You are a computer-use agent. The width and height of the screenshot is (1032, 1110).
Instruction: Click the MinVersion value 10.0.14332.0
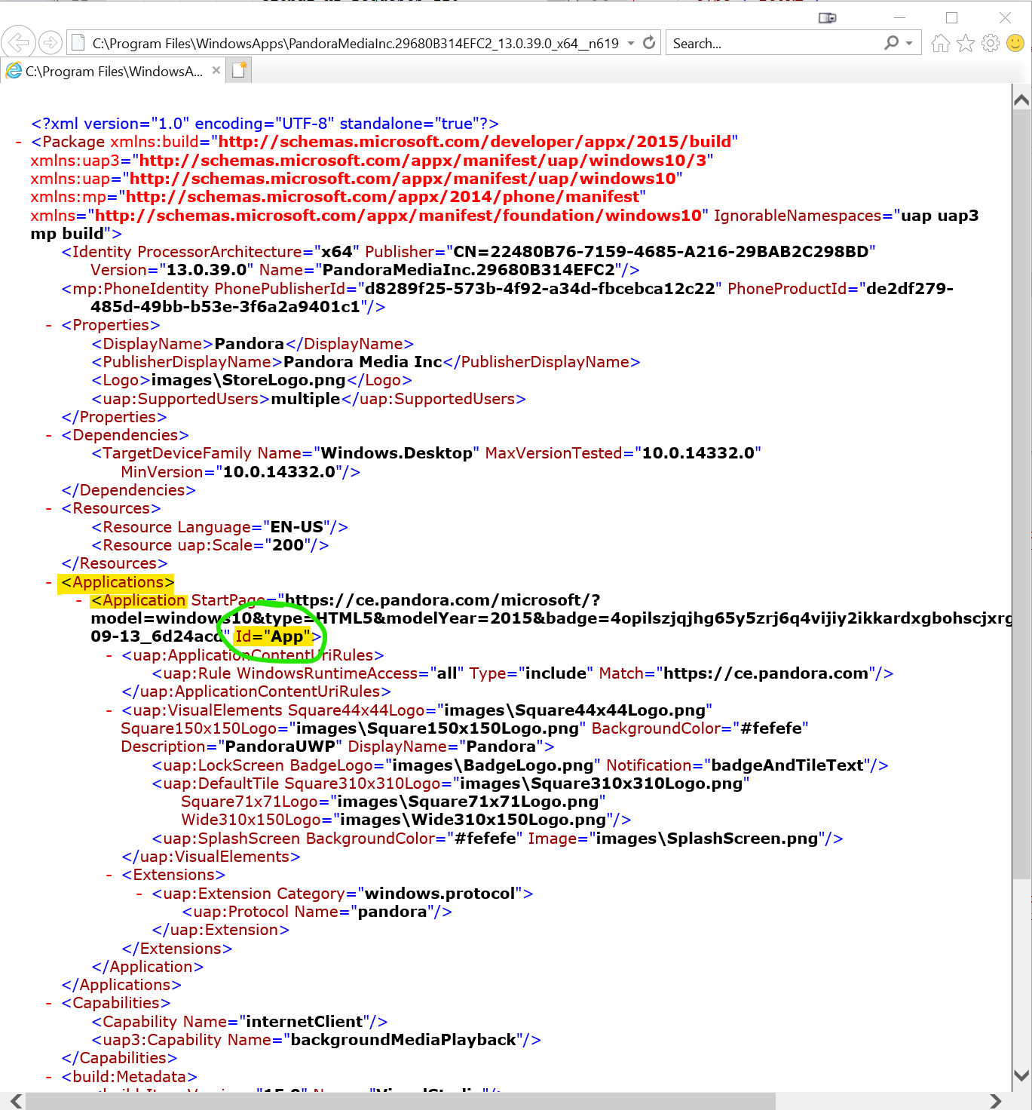(x=279, y=472)
